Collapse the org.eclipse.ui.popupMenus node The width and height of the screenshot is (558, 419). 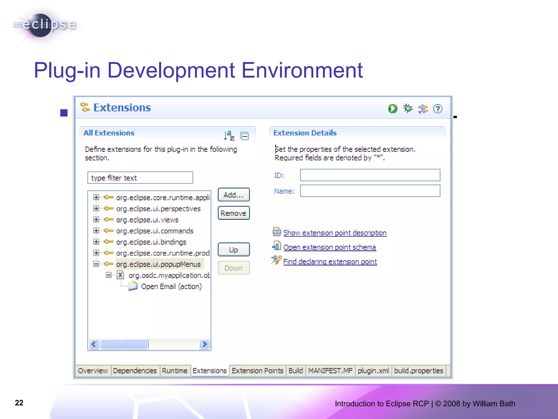[x=96, y=264]
